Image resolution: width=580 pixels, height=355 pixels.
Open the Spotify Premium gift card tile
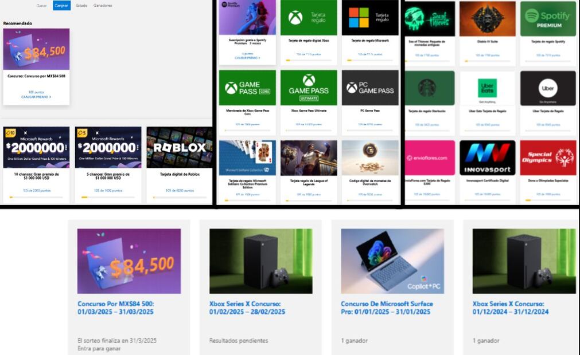(548, 19)
